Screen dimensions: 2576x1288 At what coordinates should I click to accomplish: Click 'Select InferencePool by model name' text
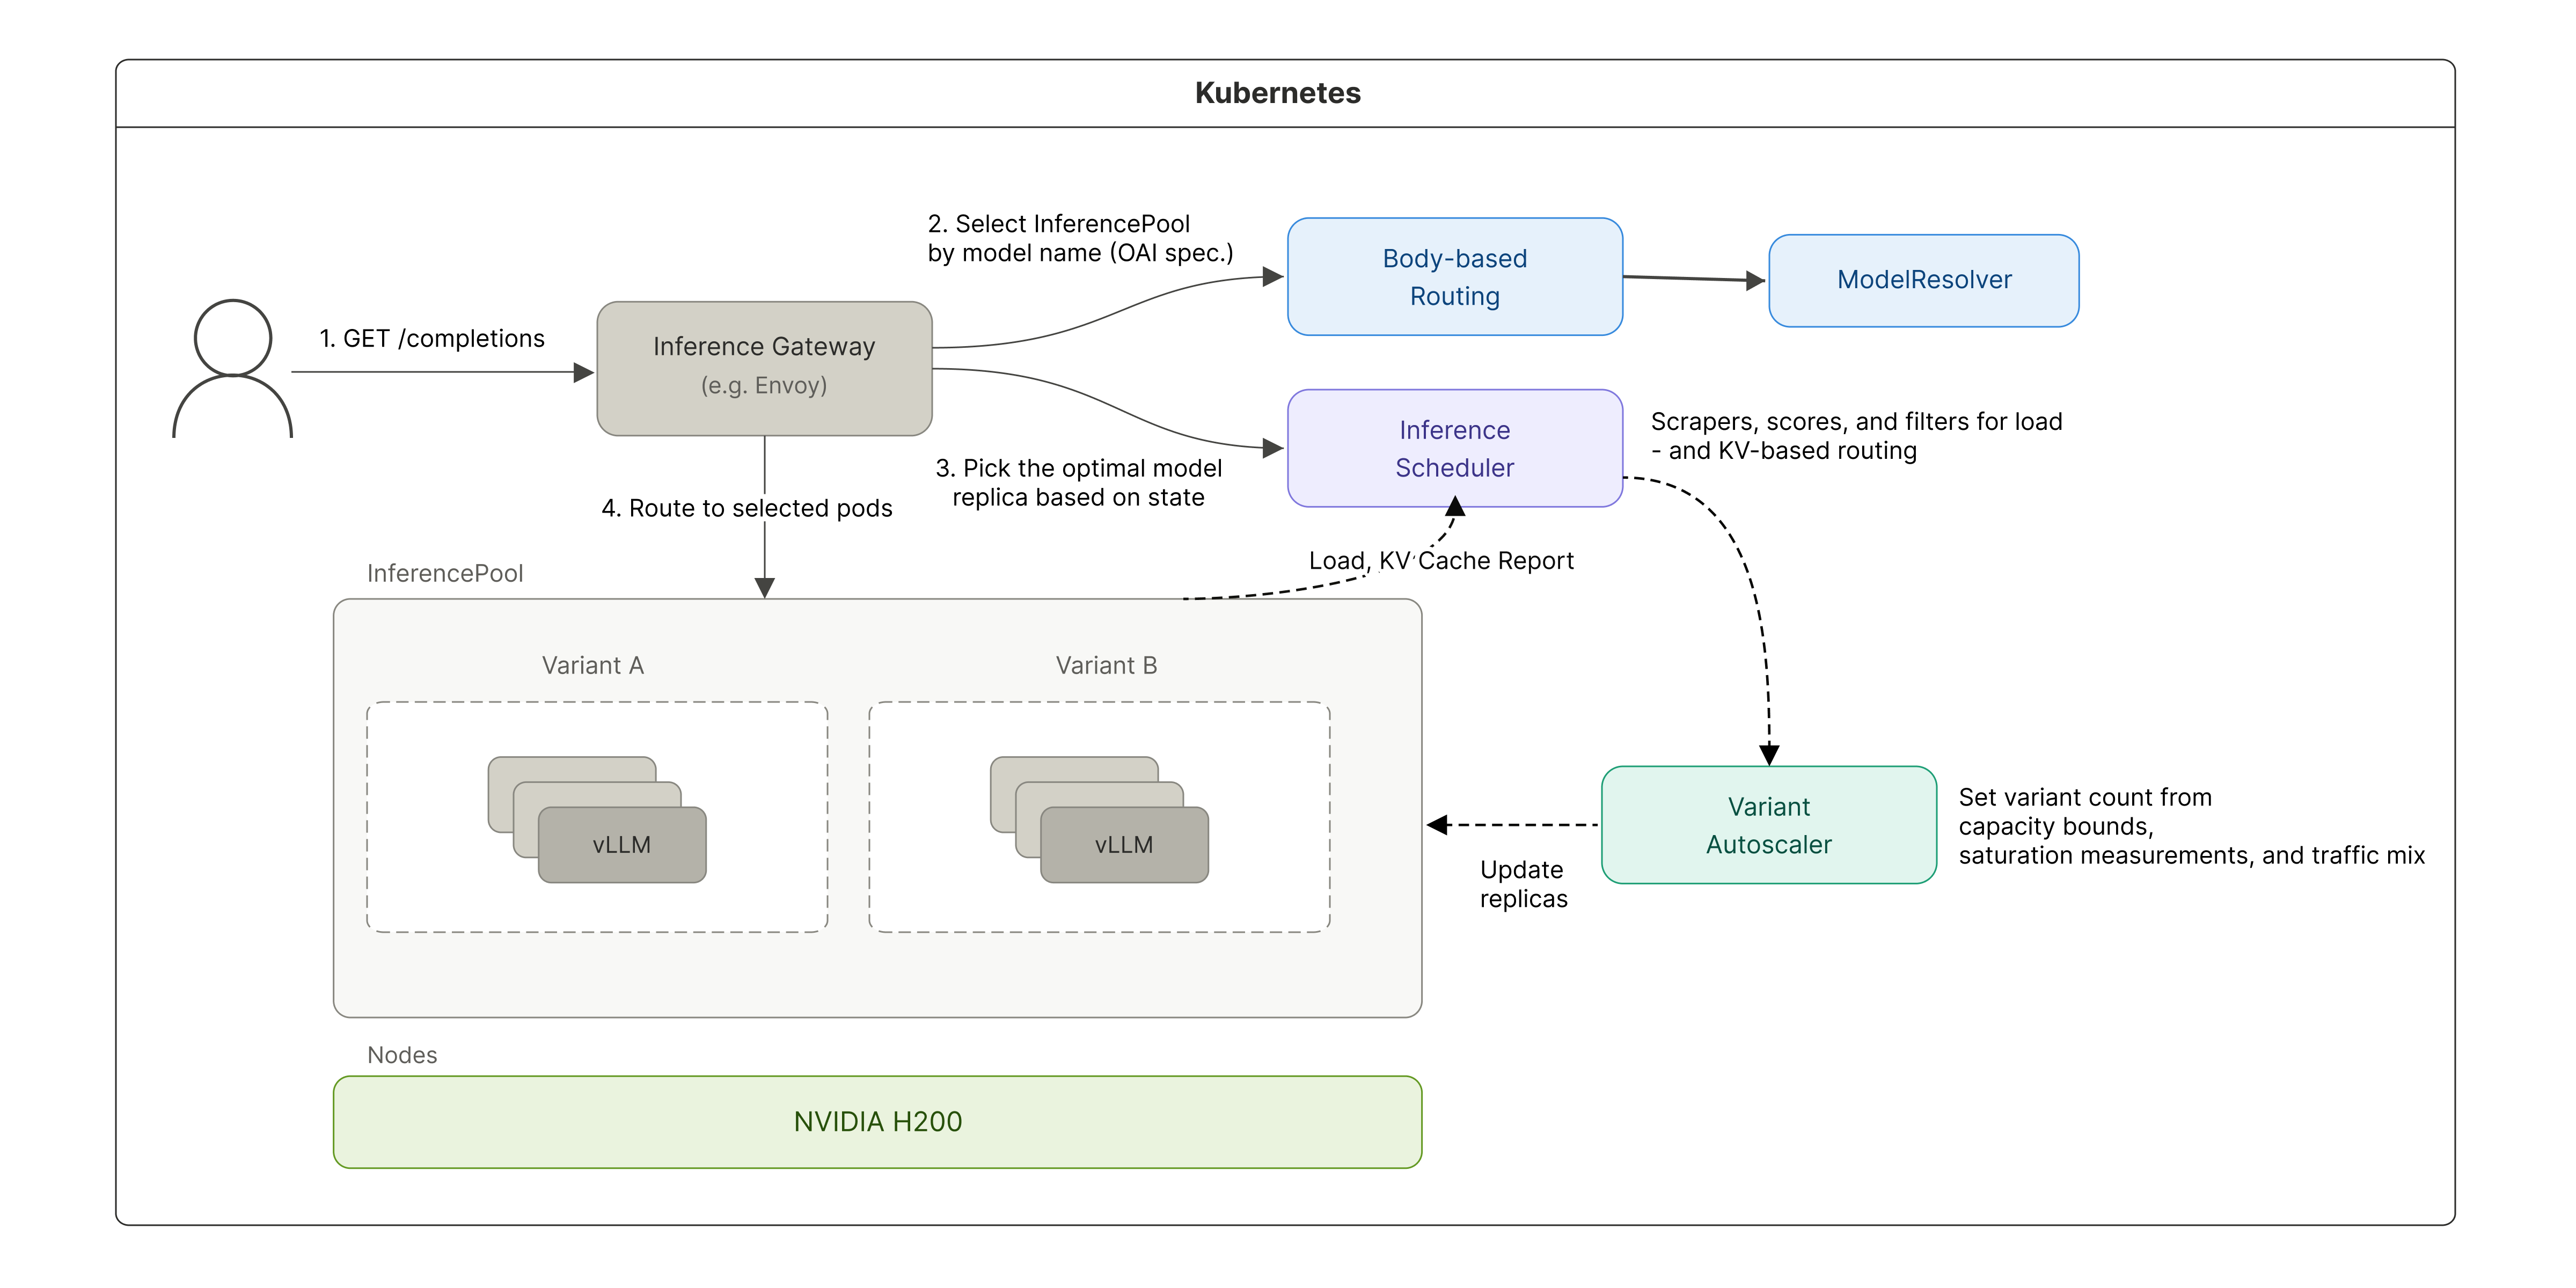coord(1079,238)
